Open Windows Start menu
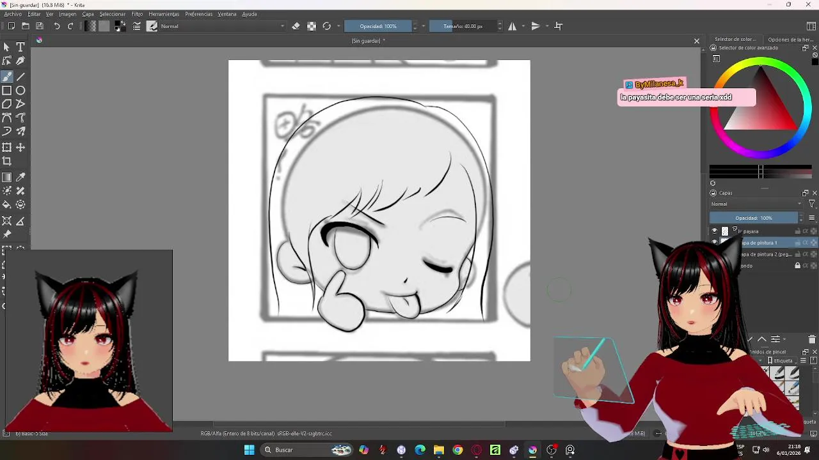Image resolution: width=819 pixels, height=460 pixels. pos(249,450)
